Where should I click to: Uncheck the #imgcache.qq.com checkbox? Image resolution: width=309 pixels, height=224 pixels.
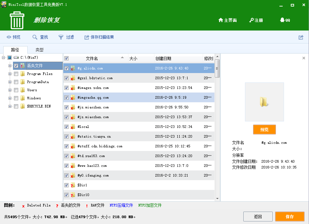tap(66, 97)
